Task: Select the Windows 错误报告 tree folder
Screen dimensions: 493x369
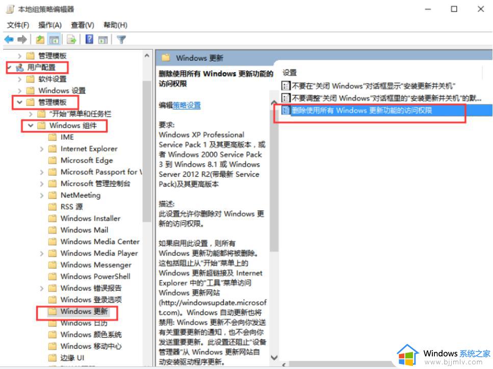Action: click(91, 288)
